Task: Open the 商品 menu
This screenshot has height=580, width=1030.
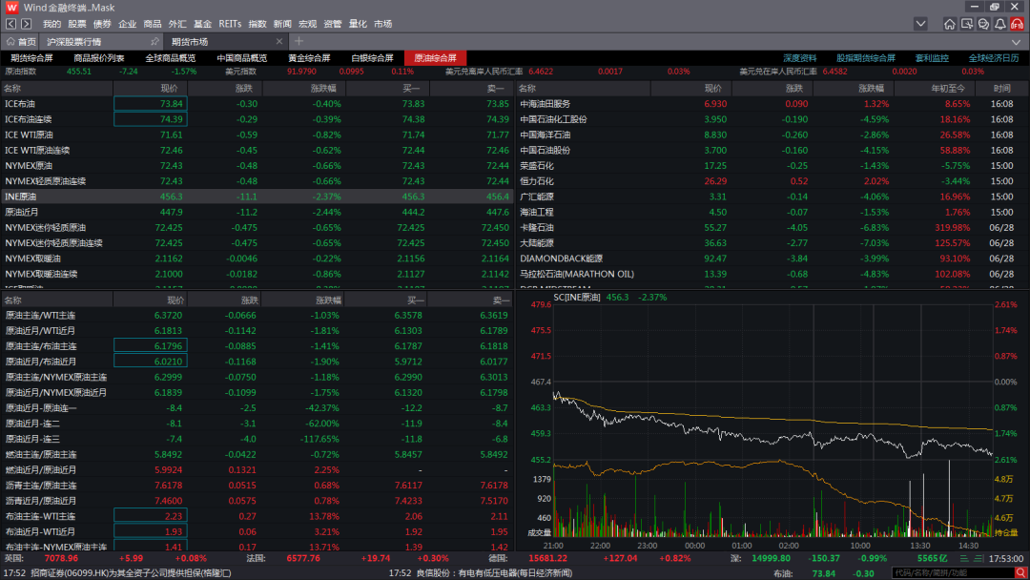Action: (x=153, y=24)
